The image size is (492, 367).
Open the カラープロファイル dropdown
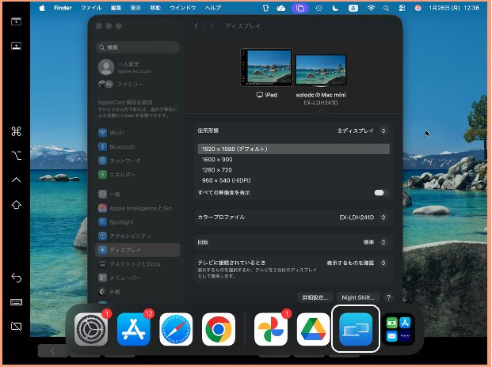(363, 217)
